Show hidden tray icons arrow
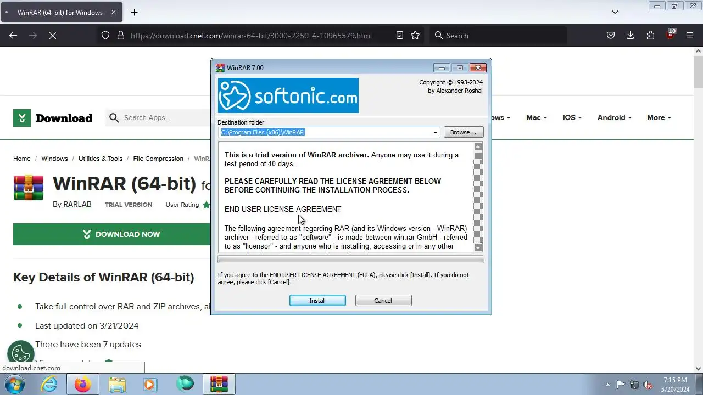The height and width of the screenshot is (395, 703). (607, 385)
